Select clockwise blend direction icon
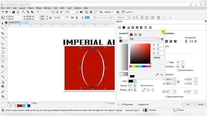Viewport: 207px width, 116px height. [148, 90]
